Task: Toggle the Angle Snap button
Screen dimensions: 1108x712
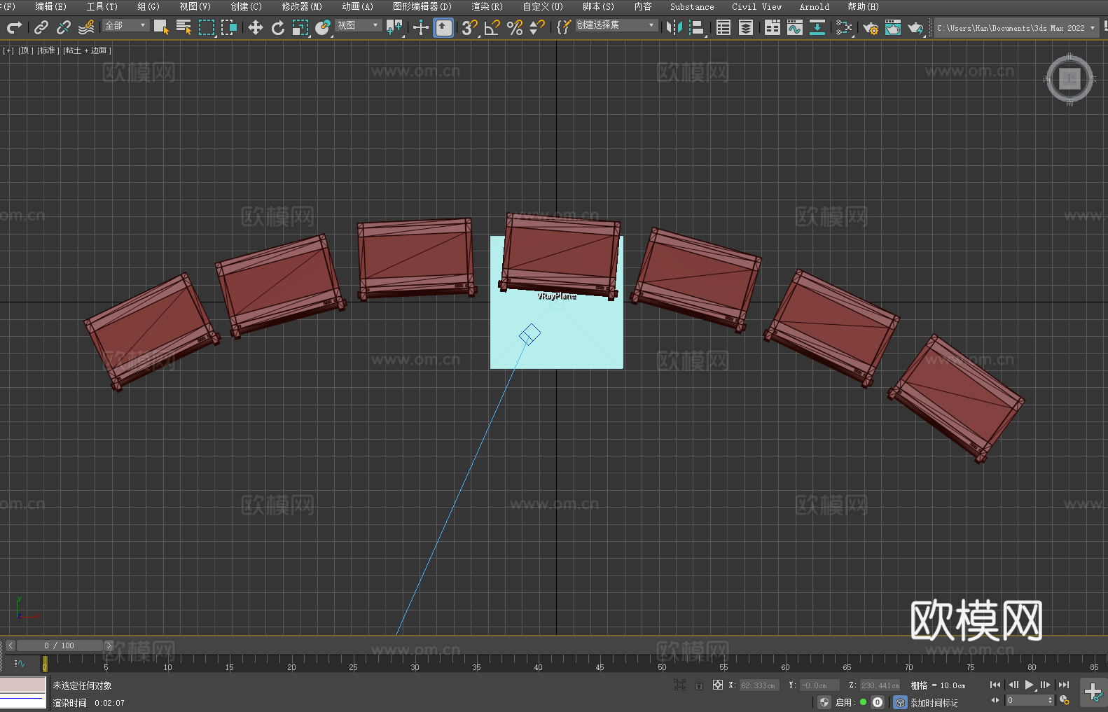Action: point(492,27)
